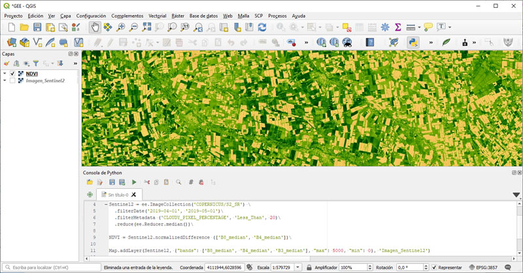Uncheck the NDVI layer visibility checkbox
This screenshot has width=523, height=273.
(x=12, y=74)
